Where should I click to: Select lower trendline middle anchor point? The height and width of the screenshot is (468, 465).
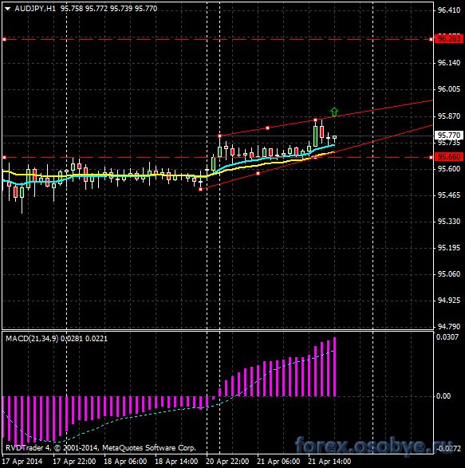258,174
